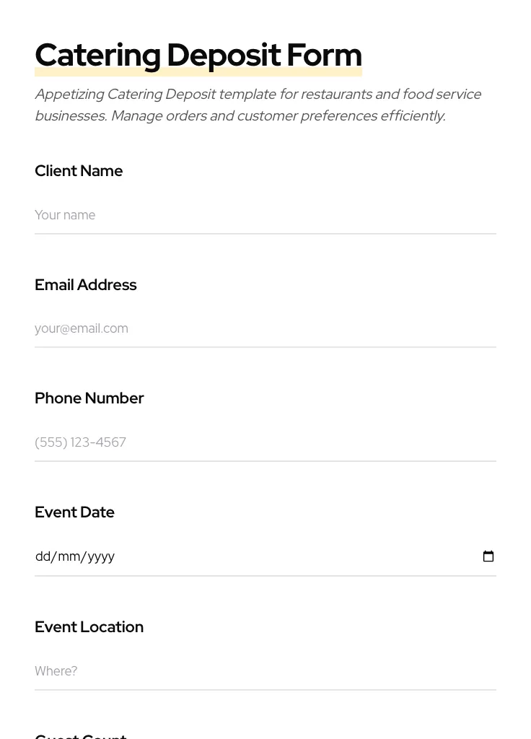Select the day segment of Event Date
Image resolution: width=531 pixels, height=739 pixels.
pyautogui.click(x=43, y=556)
